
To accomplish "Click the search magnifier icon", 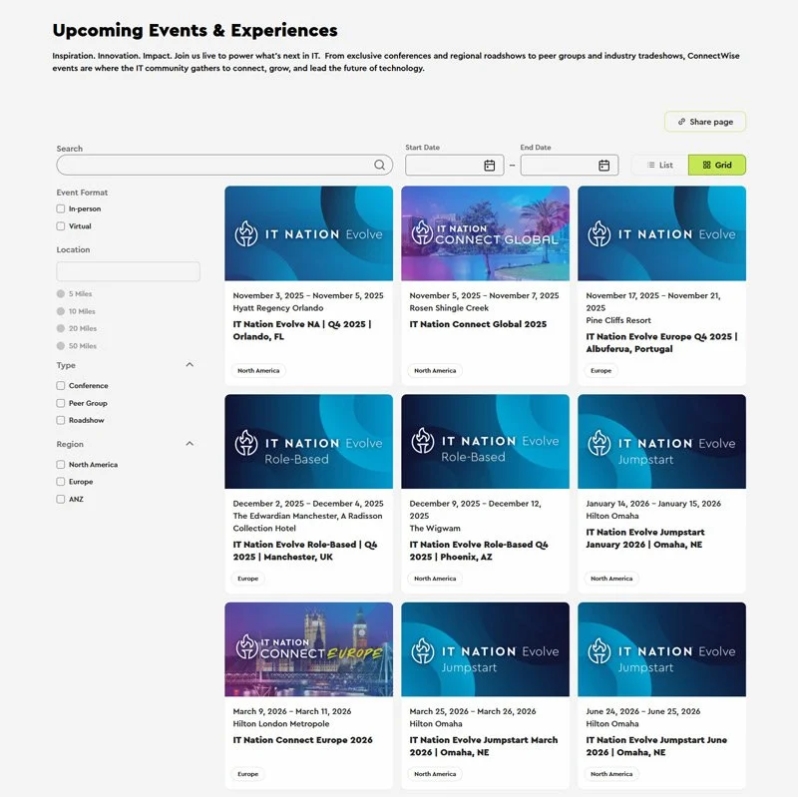I will (380, 165).
